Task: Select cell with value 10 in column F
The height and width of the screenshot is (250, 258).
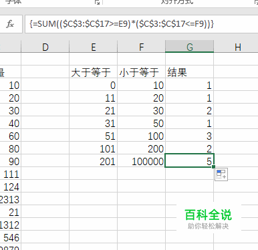Action: click(142, 85)
